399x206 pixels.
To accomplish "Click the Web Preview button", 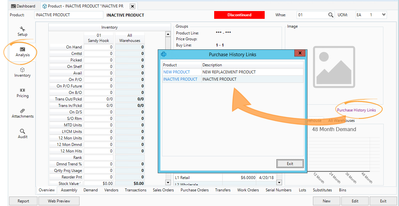I will coord(59,201).
